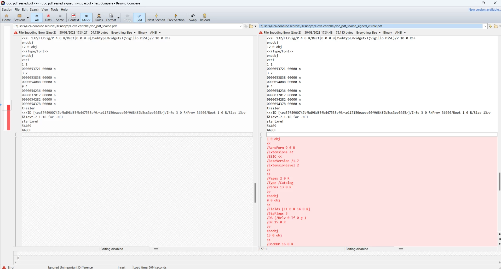The width and height of the screenshot is (501, 269).
Task: Click the status bar Error warning icon
Action: pos(4,267)
